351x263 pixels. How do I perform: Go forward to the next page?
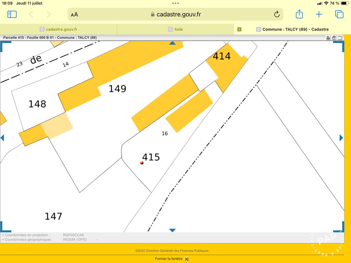[x=49, y=14]
